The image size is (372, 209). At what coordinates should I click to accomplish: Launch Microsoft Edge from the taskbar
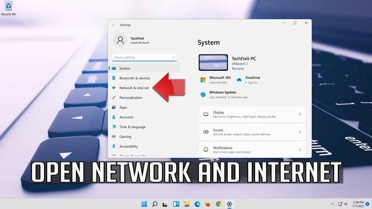click(x=198, y=204)
